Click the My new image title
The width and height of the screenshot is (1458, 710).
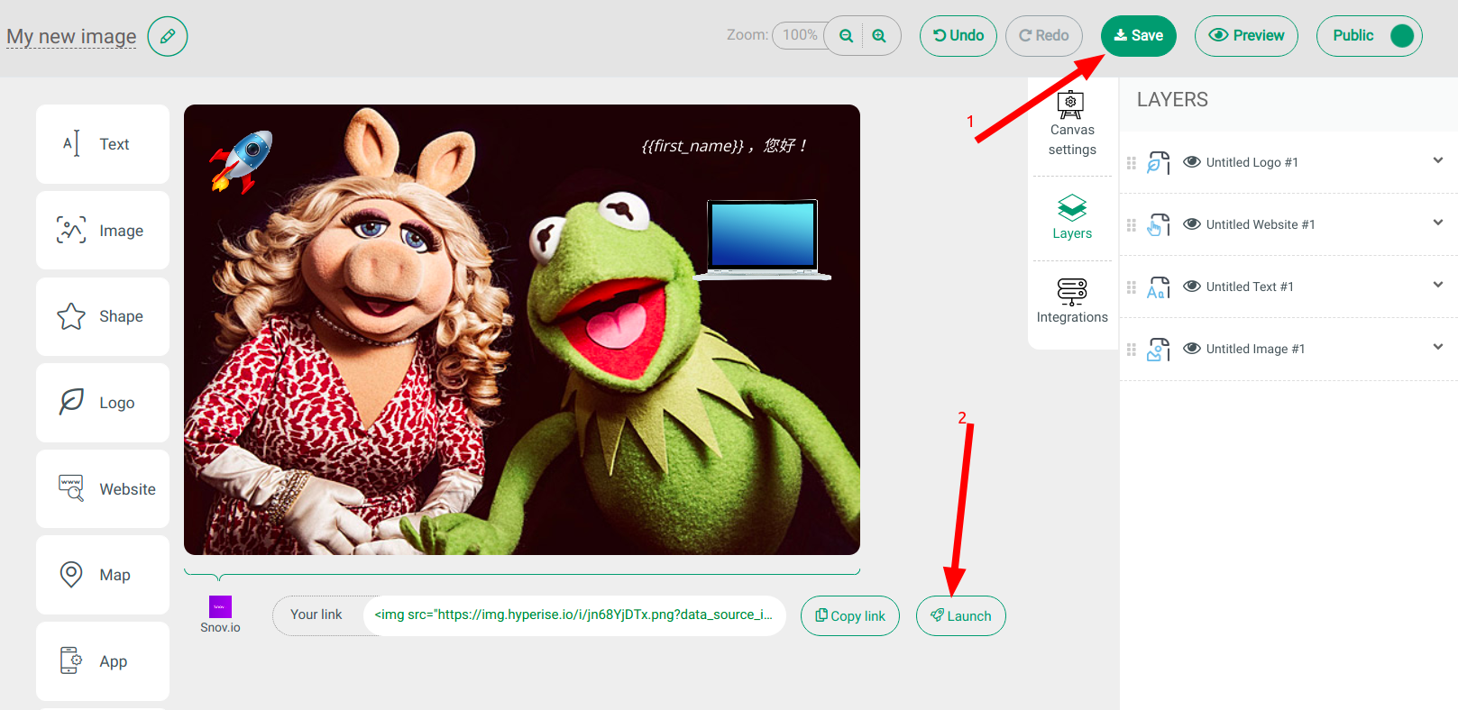71,37
